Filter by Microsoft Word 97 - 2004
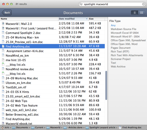The image size is (147, 130). (125, 37)
